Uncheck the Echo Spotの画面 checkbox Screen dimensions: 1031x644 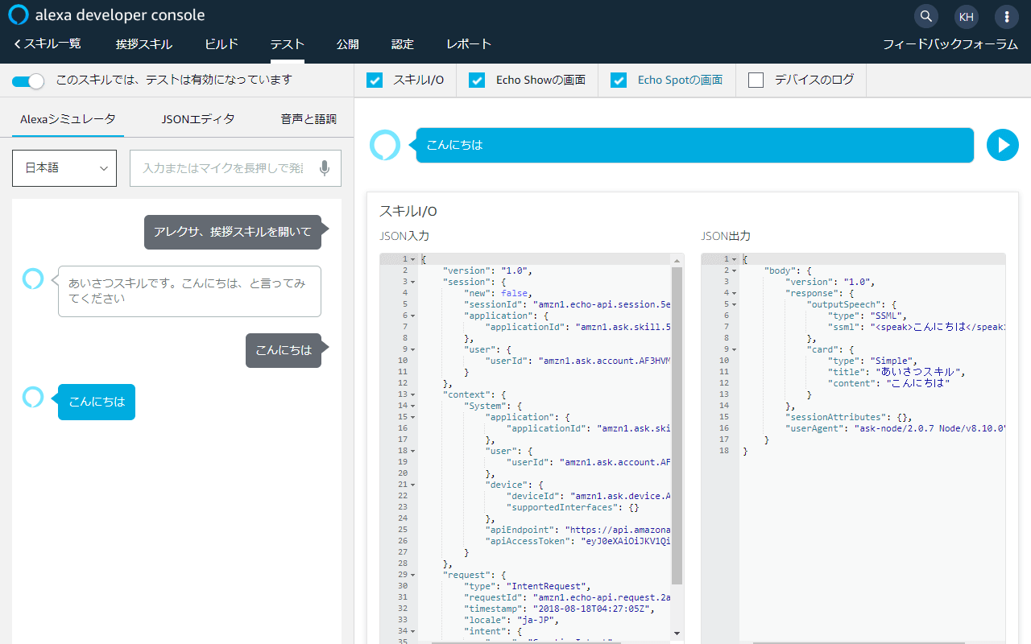(619, 80)
